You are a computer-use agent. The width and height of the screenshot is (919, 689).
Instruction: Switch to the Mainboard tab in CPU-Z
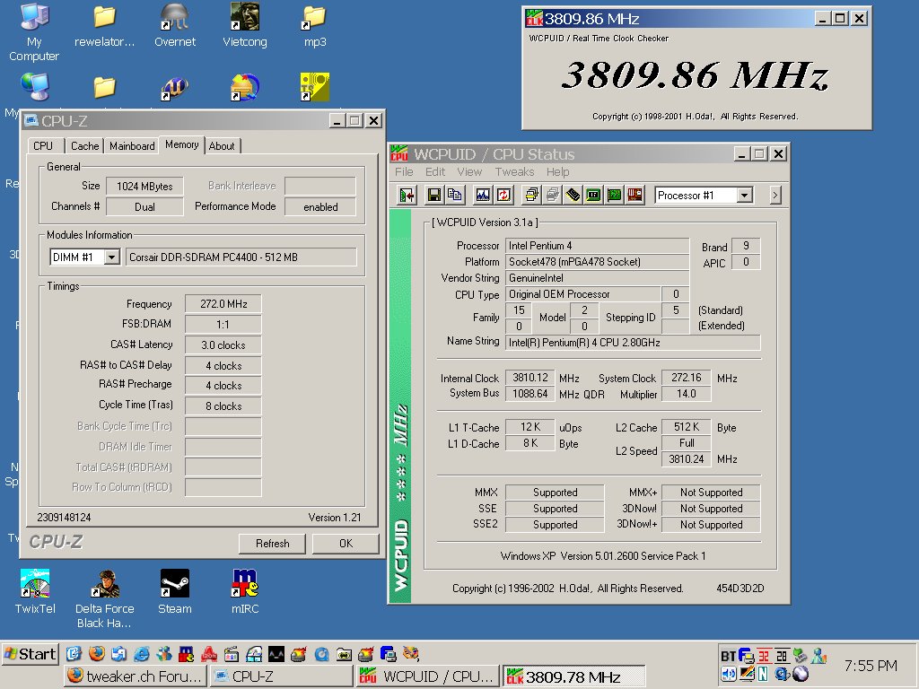132,146
